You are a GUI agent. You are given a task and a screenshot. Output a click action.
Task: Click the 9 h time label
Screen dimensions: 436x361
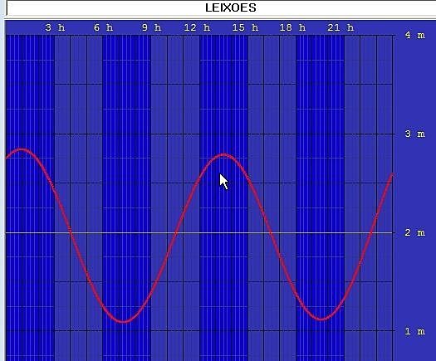point(152,27)
